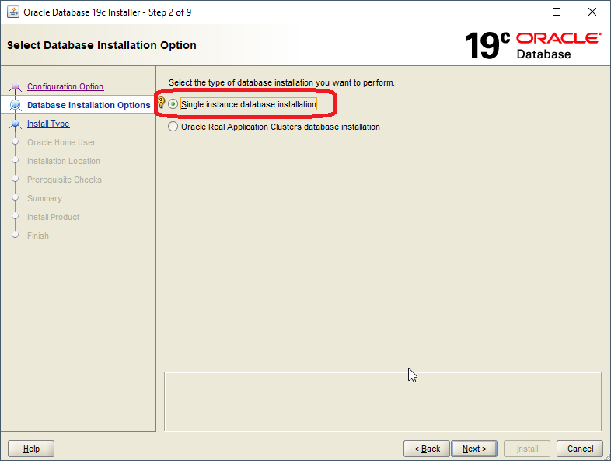The height and width of the screenshot is (461, 611).
Task: Click the Install Type step marker icon
Action: pyautogui.click(x=16, y=124)
